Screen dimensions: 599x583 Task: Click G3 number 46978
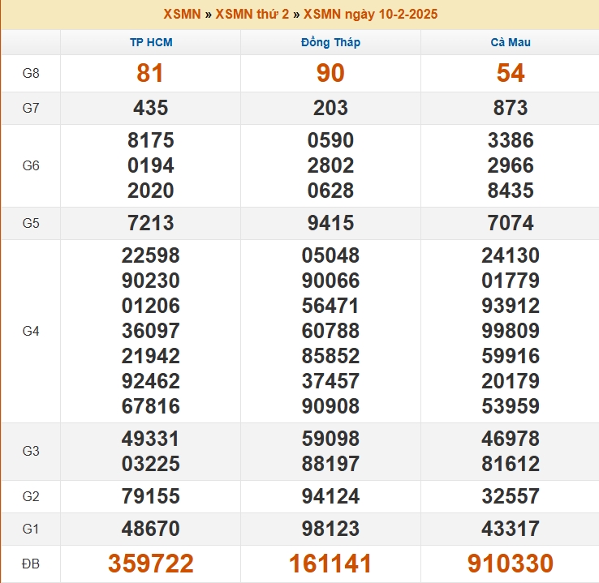511,439
